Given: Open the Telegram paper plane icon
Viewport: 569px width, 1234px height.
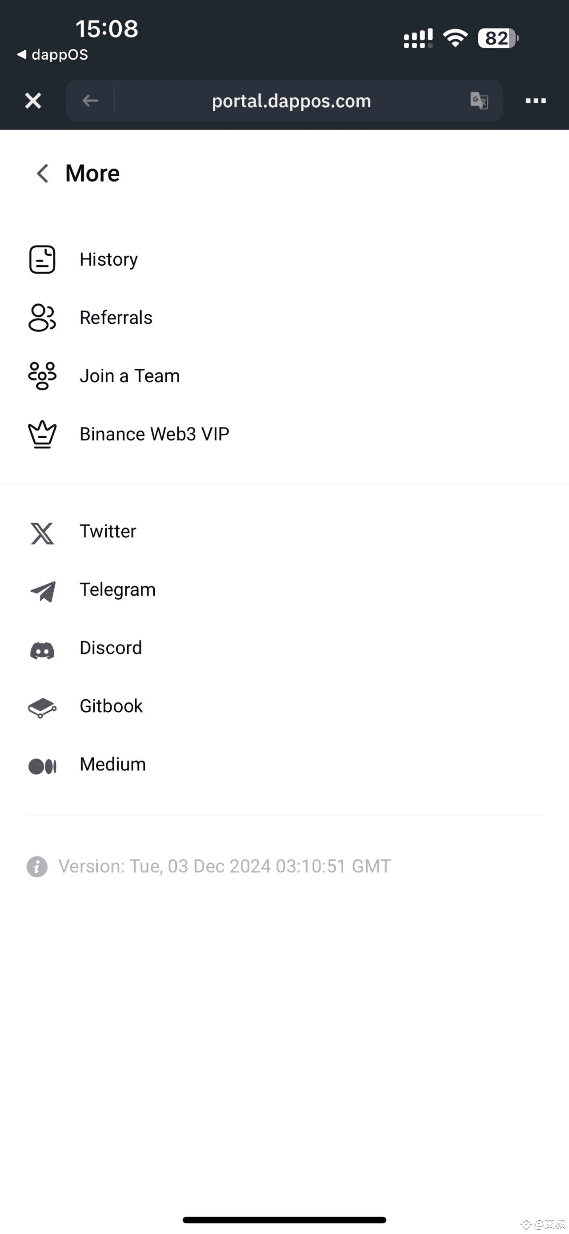Looking at the screenshot, I should coord(43,591).
